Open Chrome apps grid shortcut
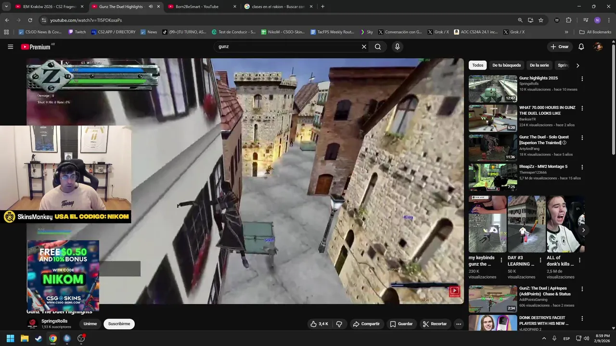 click(6, 32)
